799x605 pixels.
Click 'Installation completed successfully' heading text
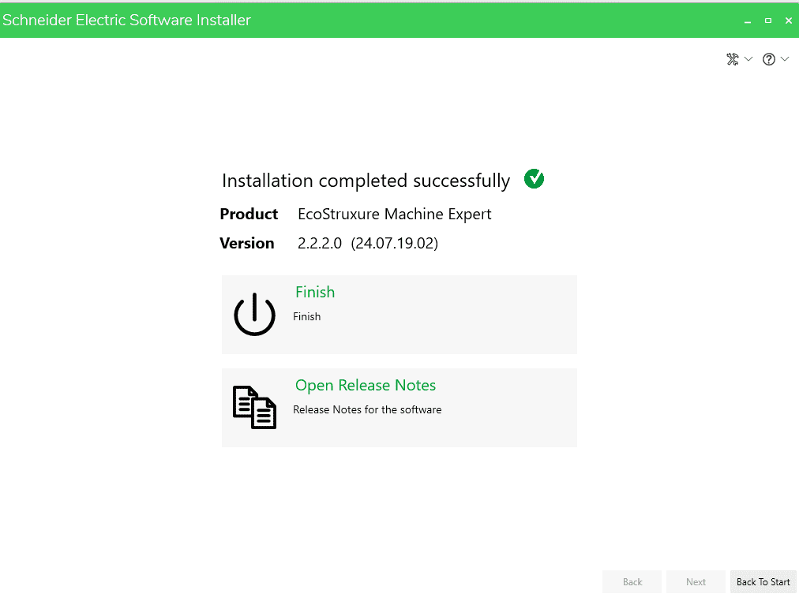366,181
